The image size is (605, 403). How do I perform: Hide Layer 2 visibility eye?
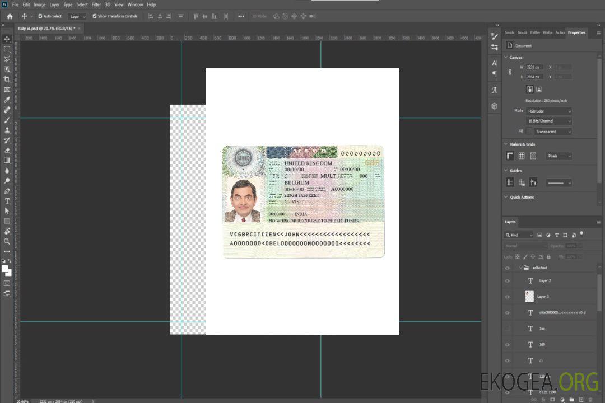coord(508,281)
